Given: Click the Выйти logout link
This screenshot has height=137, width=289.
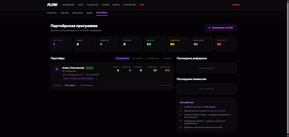Looking at the screenshot, I should click(236, 5).
